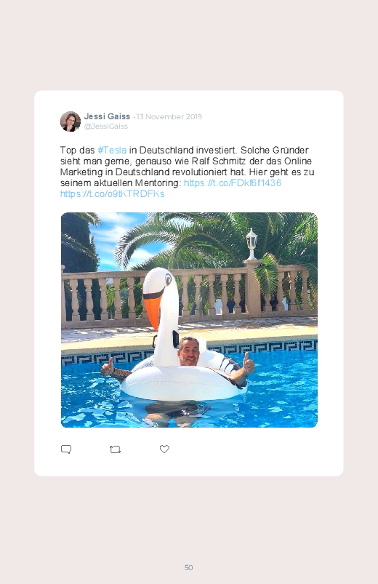
Task: Click the stone balustrade in the photo
Action: point(189,296)
